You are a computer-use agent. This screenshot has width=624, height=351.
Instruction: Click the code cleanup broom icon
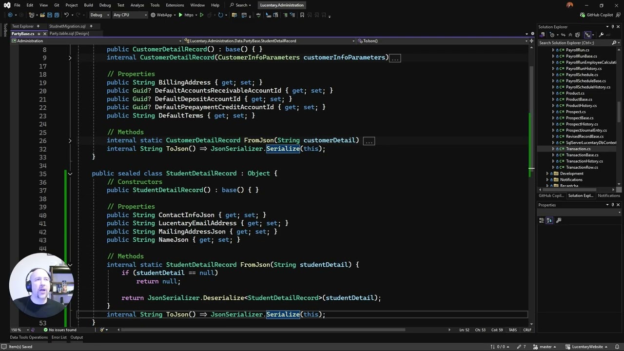[x=102, y=330]
